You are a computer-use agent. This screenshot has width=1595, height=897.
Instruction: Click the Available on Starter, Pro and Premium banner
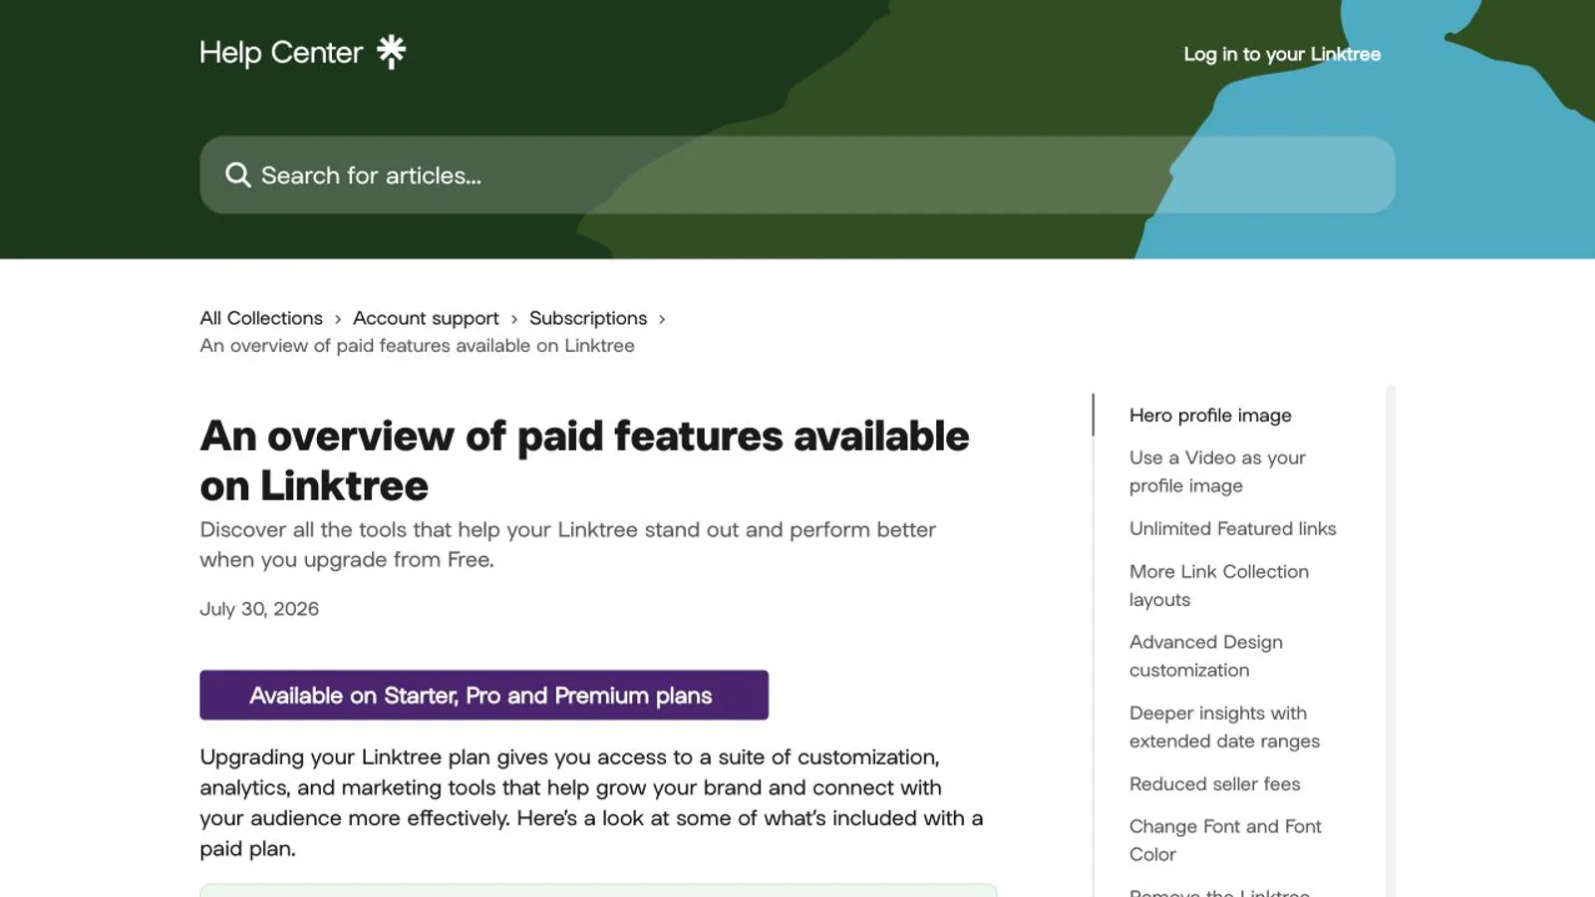pyautogui.click(x=483, y=695)
